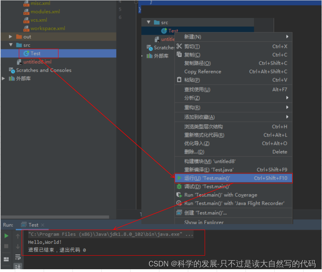This screenshot has height=272, width=322.
Task: Toggle soft-wrap in Run console
Action: pos(18,257)
